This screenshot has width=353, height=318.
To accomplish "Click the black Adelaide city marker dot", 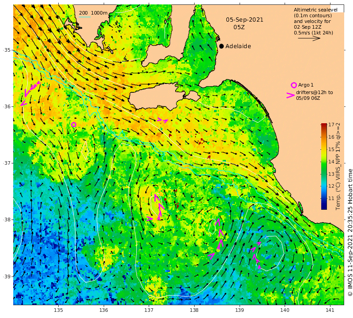I will (222, 46).
